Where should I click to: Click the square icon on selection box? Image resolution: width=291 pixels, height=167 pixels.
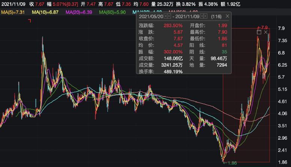pyautogui.click(x=259, y=33)
